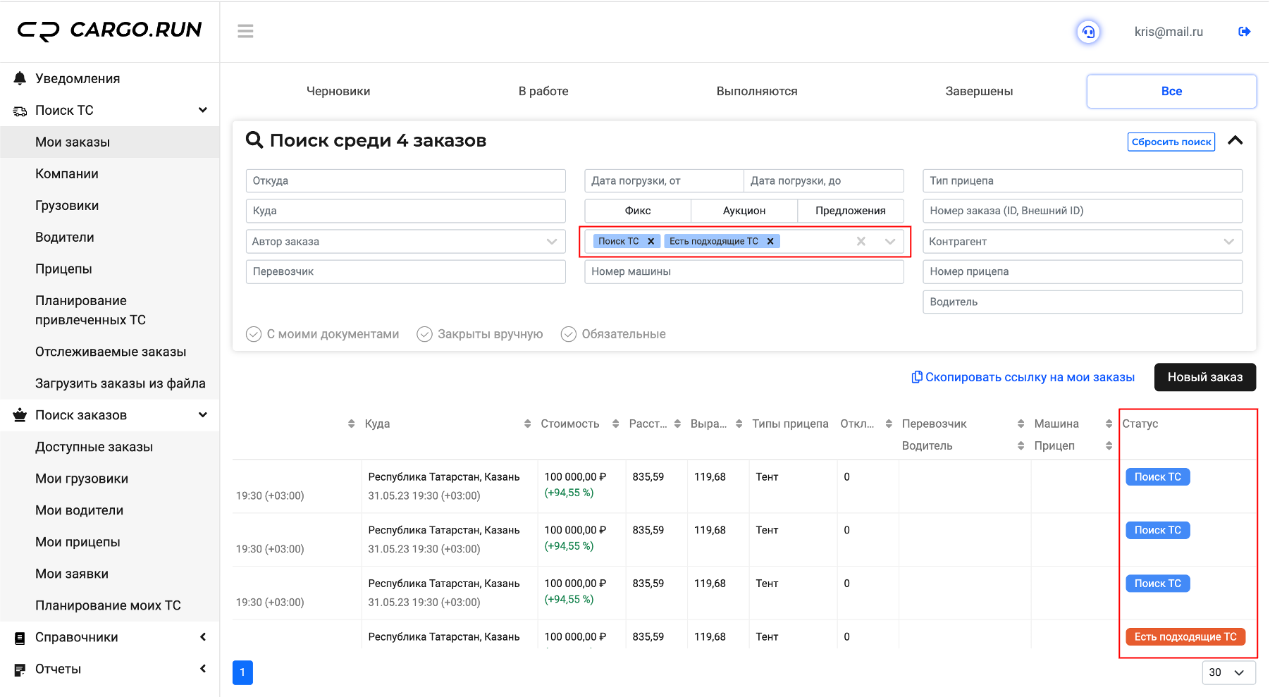Click the Номер машины input field
Screen dimensions: 1270x697
(744, 271)
